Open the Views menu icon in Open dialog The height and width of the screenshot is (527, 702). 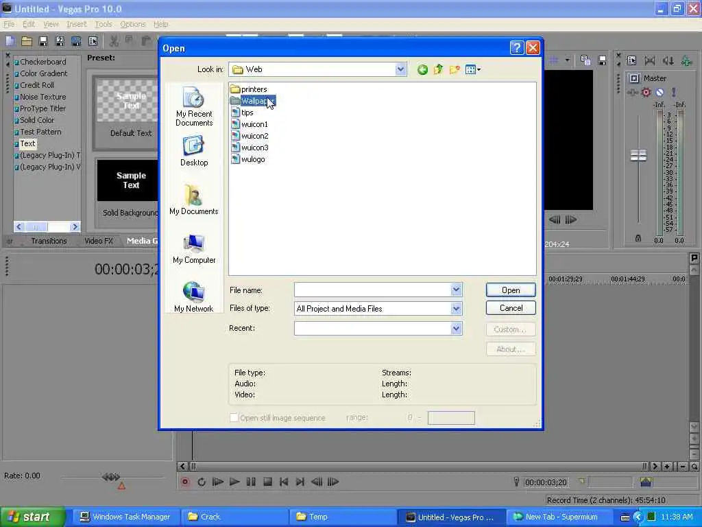point(473,69)
